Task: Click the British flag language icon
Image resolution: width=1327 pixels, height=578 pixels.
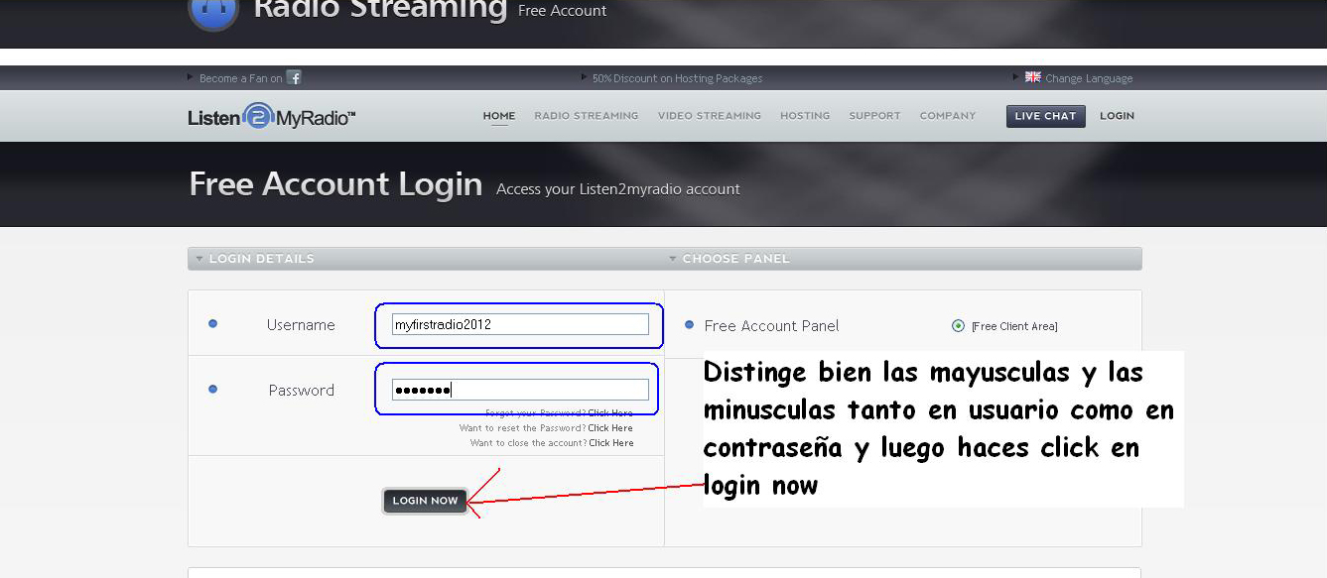Action: tap(1032, 76)
